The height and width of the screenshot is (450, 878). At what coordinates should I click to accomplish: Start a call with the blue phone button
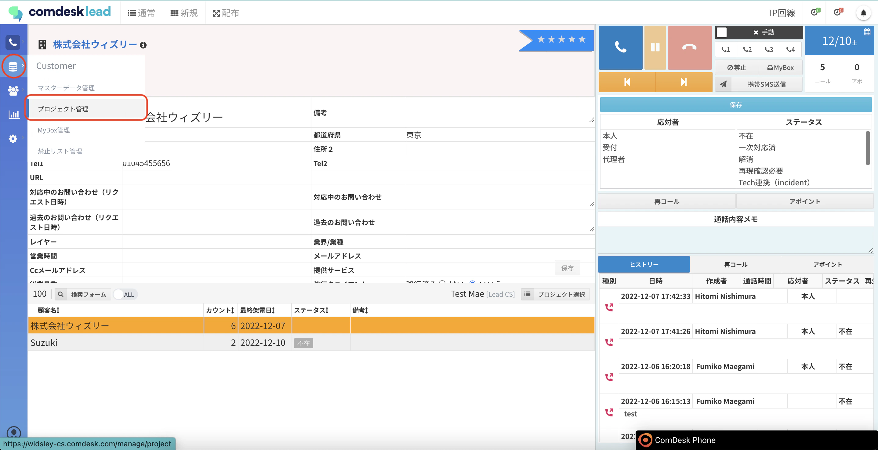point(620,47)
